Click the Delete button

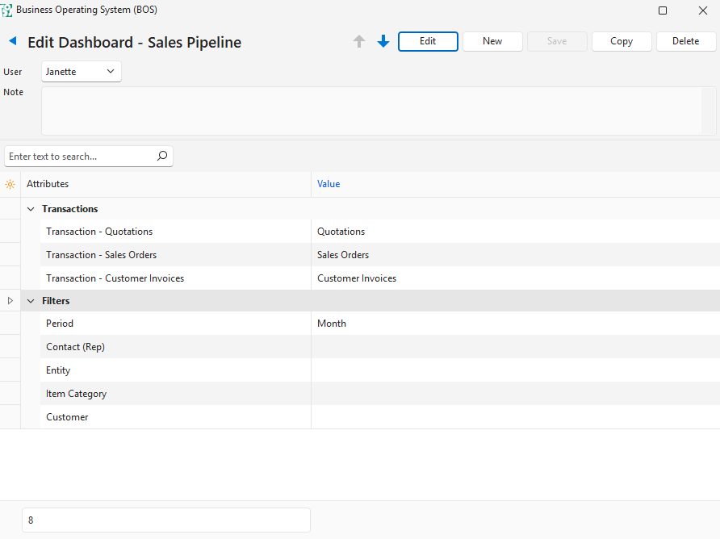point(685,41)
